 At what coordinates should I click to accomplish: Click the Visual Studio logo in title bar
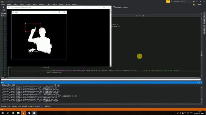pyautogui.click(x=2, y=2)
